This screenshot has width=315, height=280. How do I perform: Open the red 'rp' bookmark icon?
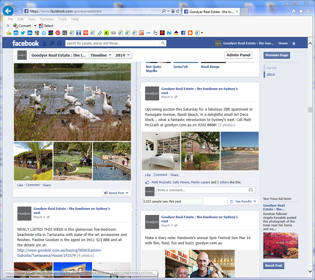coord(85,33)
